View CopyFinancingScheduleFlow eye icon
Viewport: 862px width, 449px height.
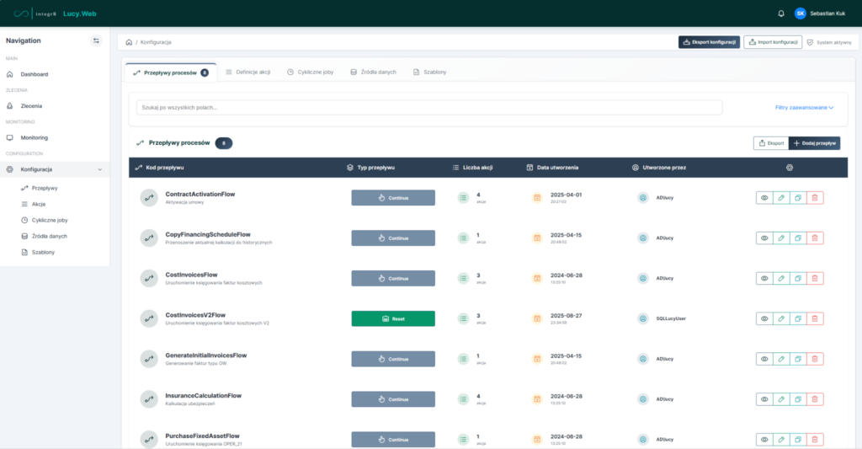[x=764, y=238]
